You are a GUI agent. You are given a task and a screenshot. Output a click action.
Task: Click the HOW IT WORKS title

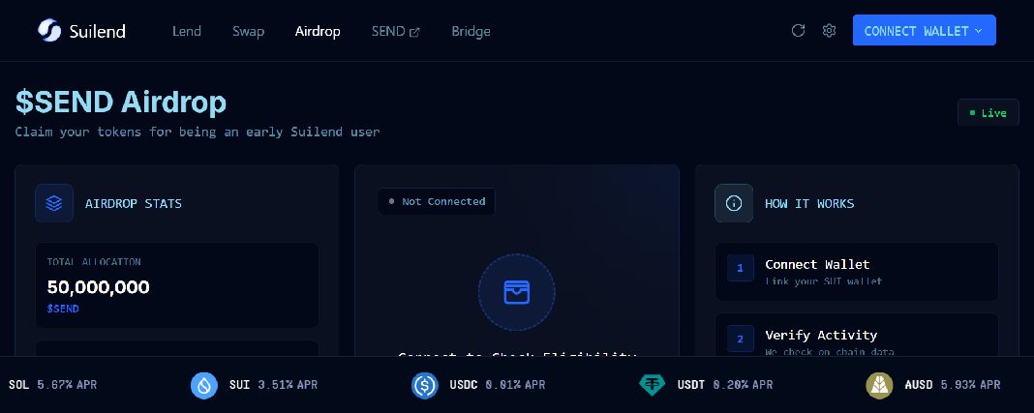pos(809,203)
